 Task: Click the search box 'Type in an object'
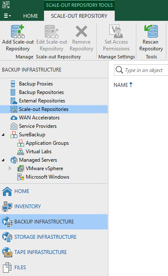coord(141,70)
